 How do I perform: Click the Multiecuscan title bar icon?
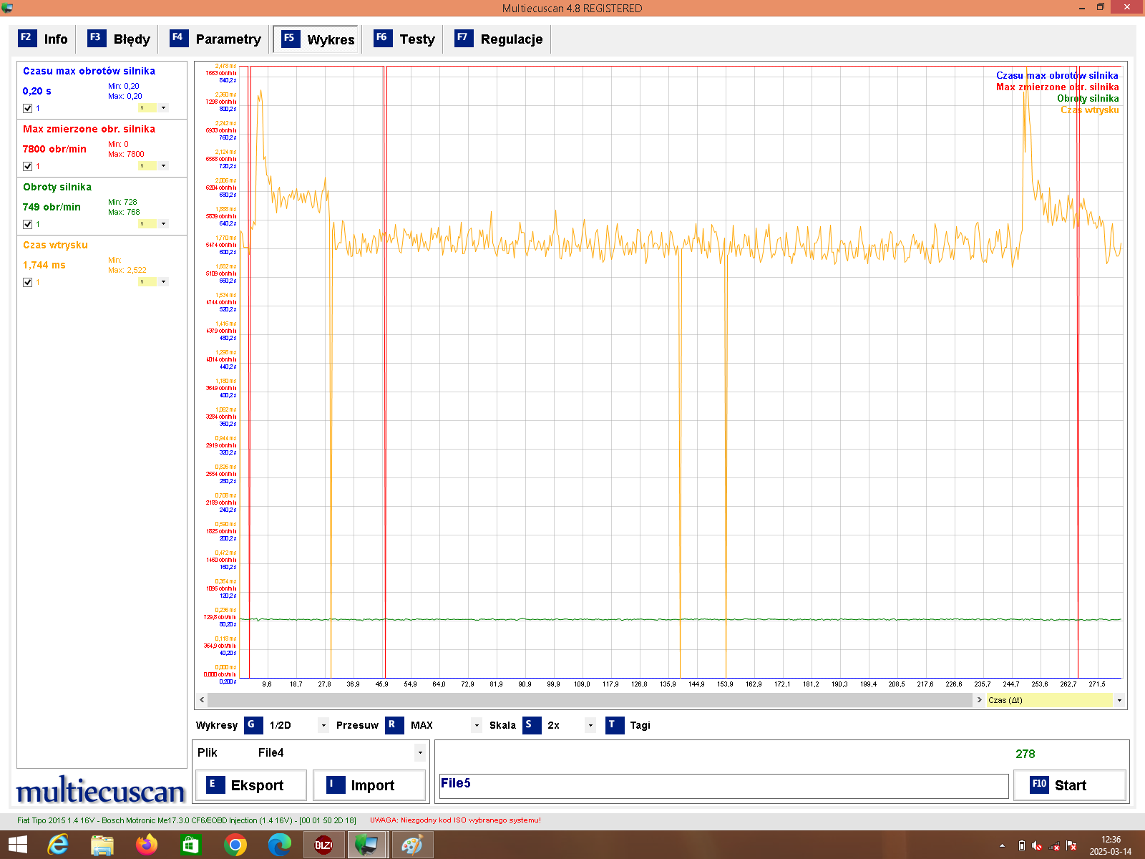(x=7, y=8)
